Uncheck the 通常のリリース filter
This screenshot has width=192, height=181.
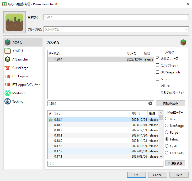pos(157,58)
